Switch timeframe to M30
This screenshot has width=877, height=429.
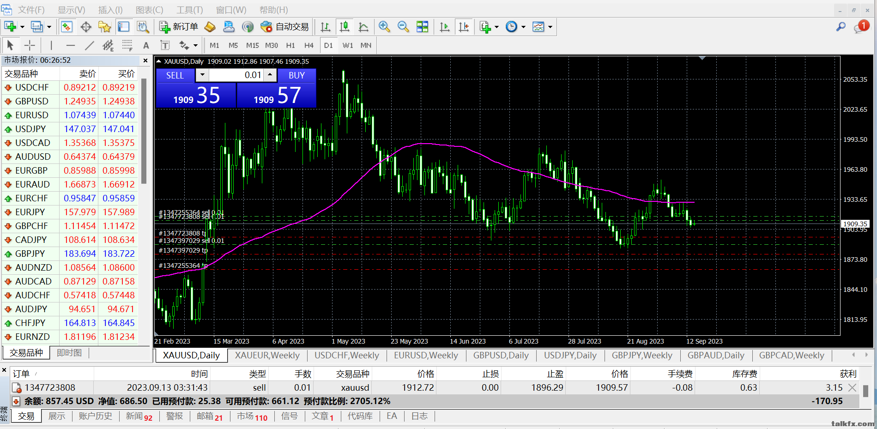(x=272, y=45)
